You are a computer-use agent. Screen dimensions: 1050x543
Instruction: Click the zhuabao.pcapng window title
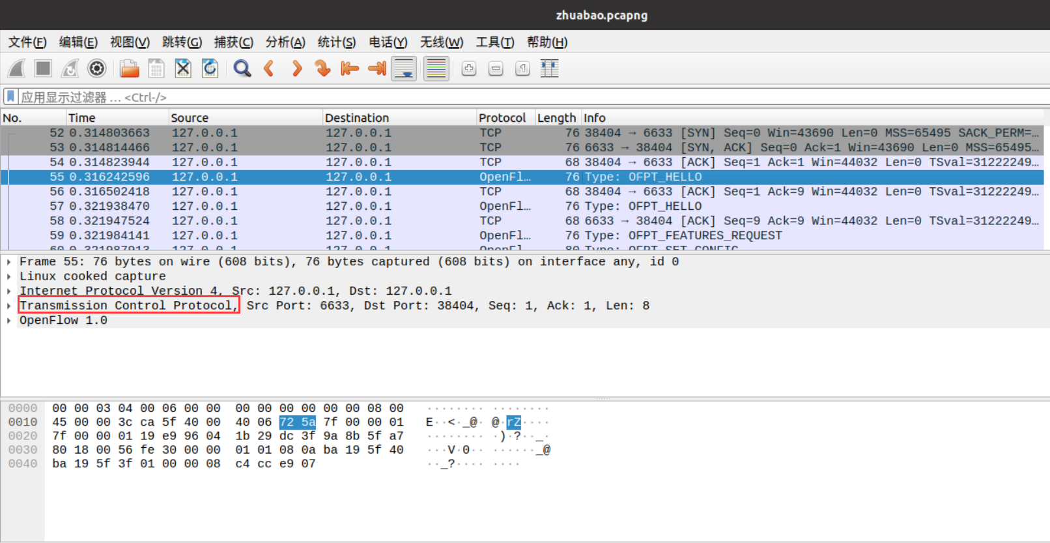(602, 15)
